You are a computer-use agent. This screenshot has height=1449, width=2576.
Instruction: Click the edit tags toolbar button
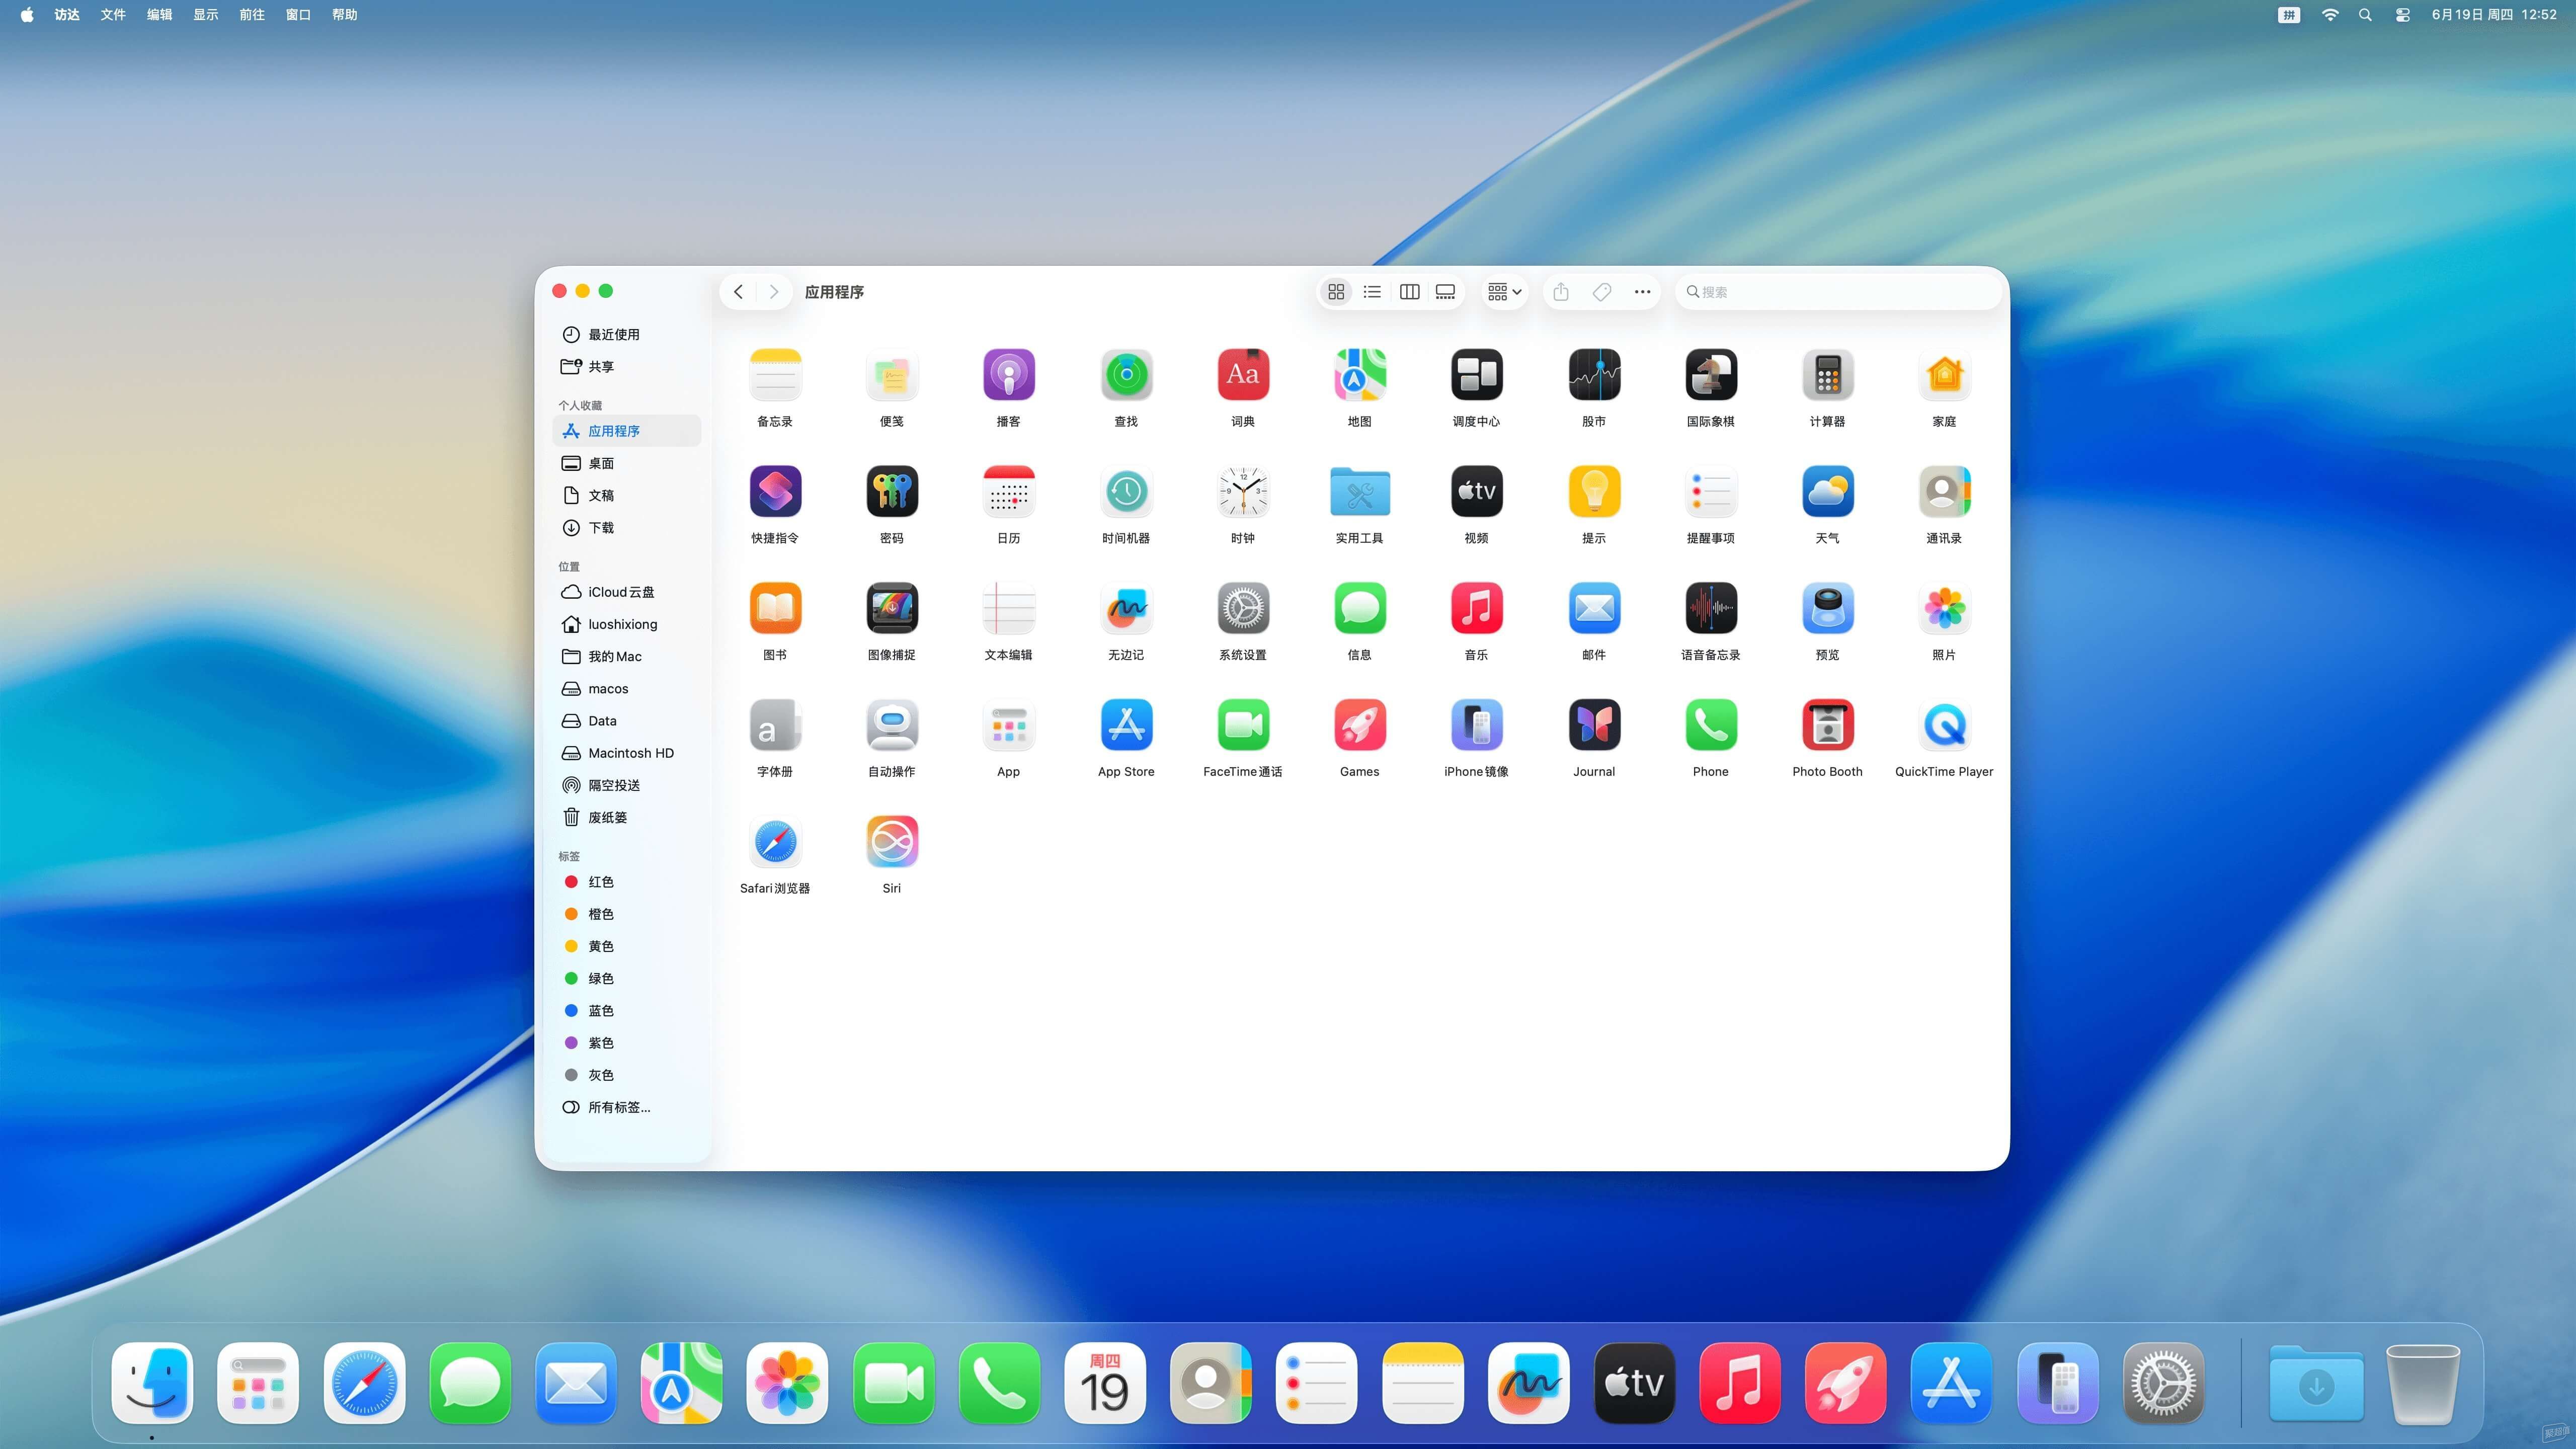[1601, 292]
